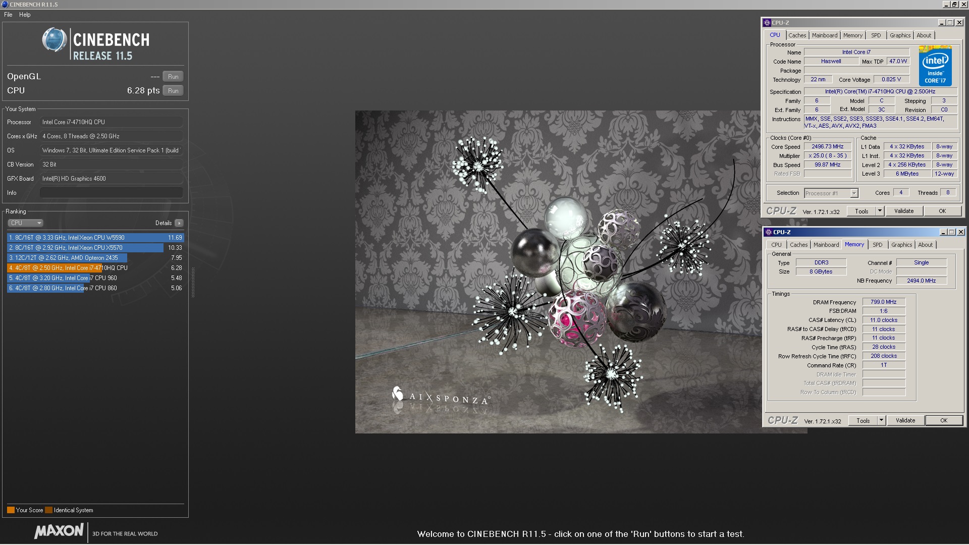
Task: Minimize the bottom CPU-Z window
Action: click(x=943, y=232)
